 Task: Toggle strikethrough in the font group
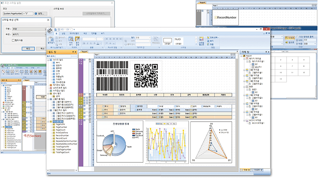coord(95,43)
